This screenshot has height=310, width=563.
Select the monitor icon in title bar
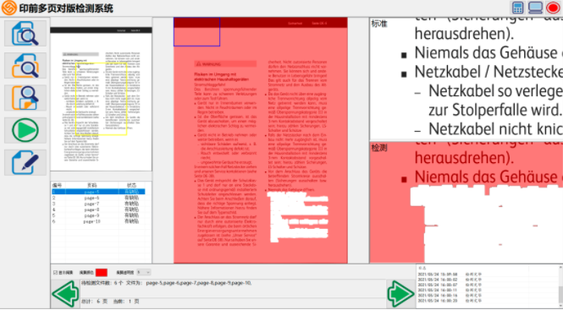tap(535, 8)
